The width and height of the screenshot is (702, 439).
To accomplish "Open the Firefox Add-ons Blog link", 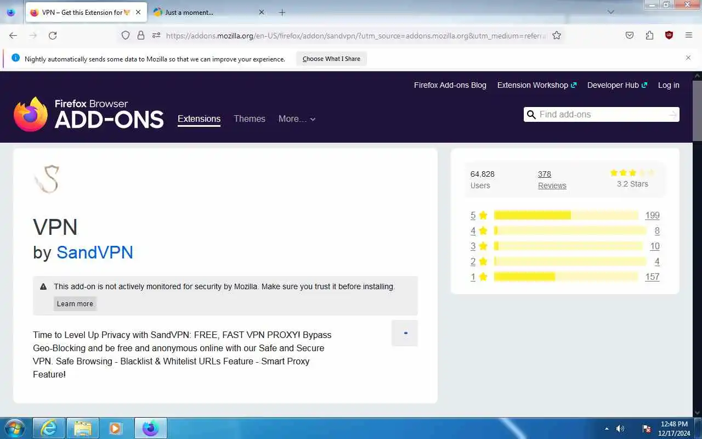I will pos(450,85).
